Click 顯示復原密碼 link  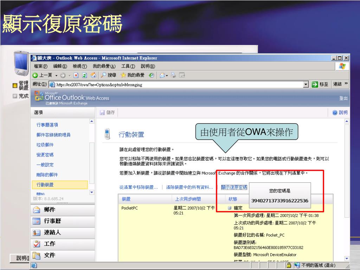pyautogui.click(x=234, y=187)
